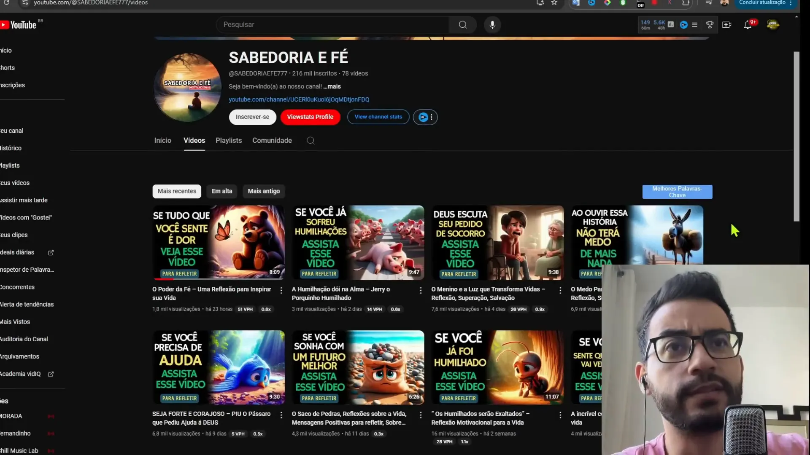Open Chrome profile avatar
The height and width of the screenshot is (455, 810).
[x=725, y=3]
